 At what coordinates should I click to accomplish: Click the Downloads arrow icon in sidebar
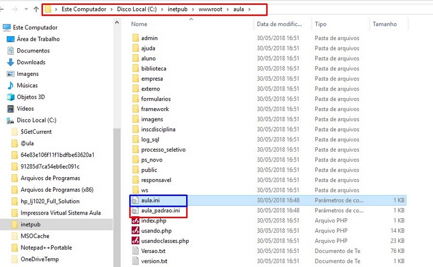(10, 62)
